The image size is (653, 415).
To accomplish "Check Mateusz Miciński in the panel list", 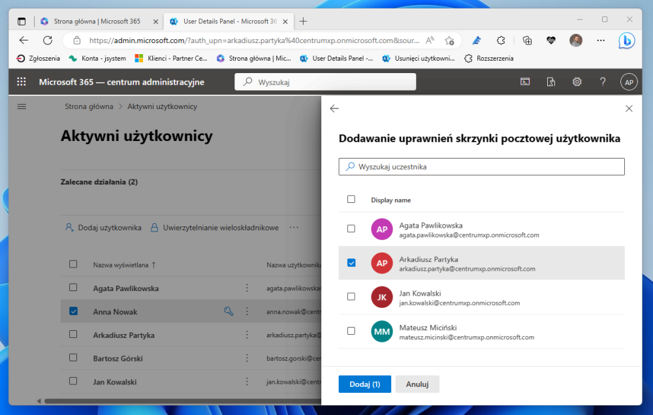I will [351, 331].
